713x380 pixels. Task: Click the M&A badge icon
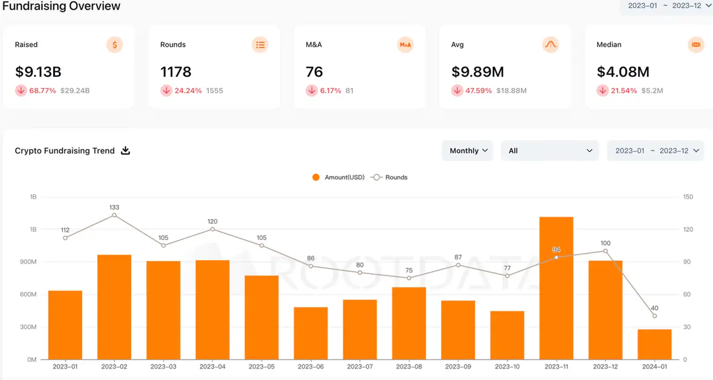pos(405,45)
